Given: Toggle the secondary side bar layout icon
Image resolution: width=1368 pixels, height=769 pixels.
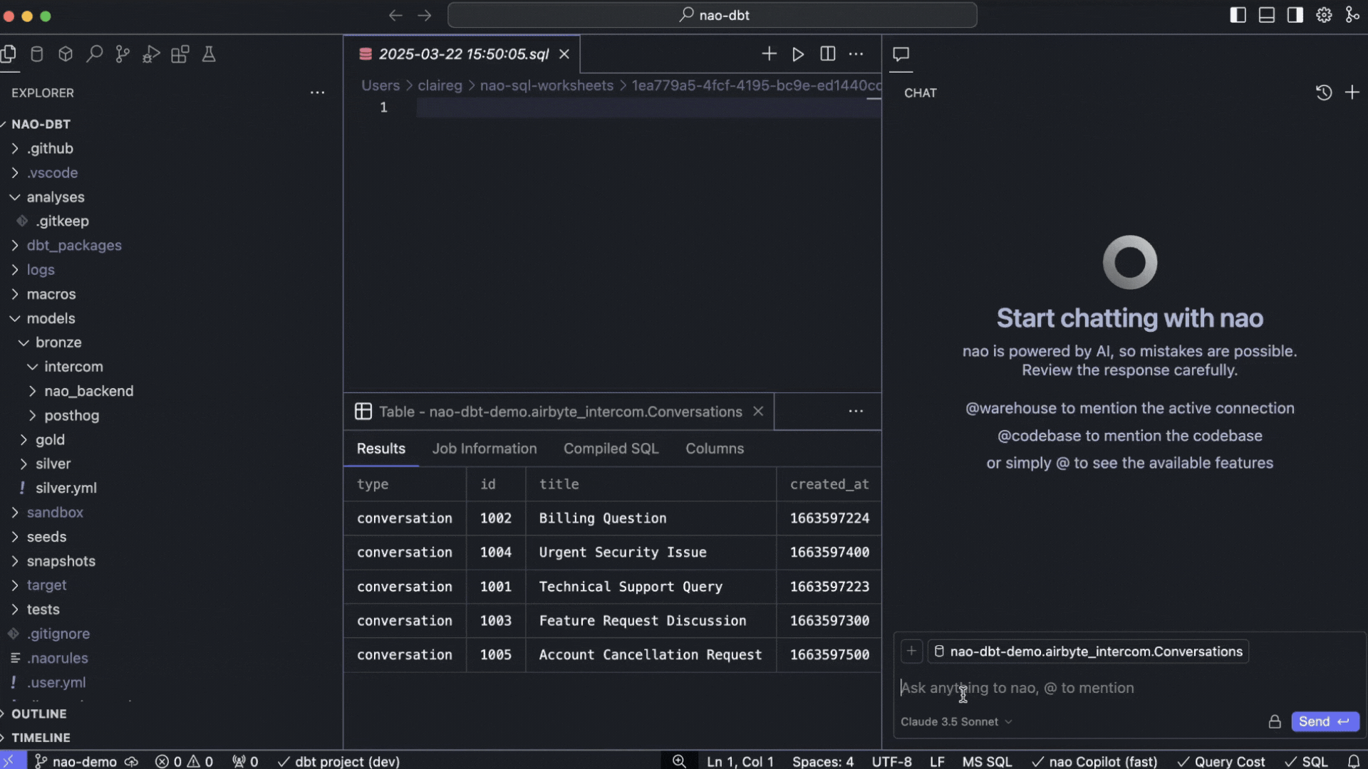Looking at the screenshot, I should point(1295,15).
